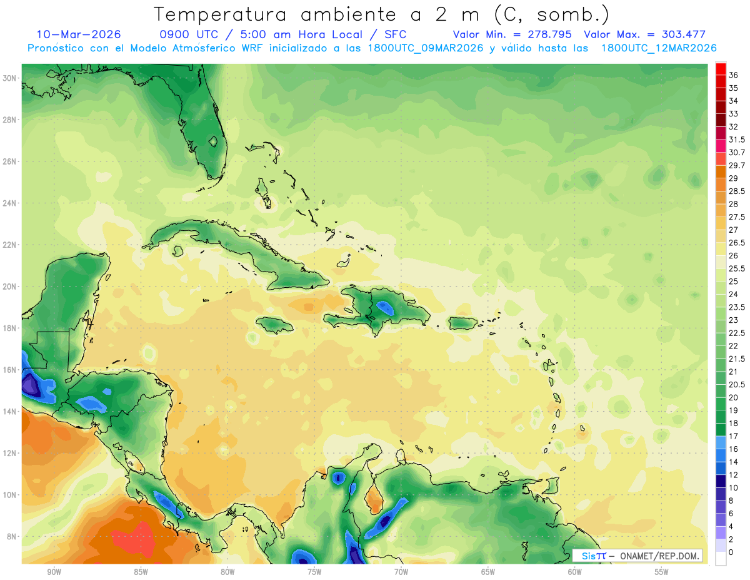The height and width of the screenshot is (580, 750).
Task: Click the legend value '30.7'
Action: (737, 153)
